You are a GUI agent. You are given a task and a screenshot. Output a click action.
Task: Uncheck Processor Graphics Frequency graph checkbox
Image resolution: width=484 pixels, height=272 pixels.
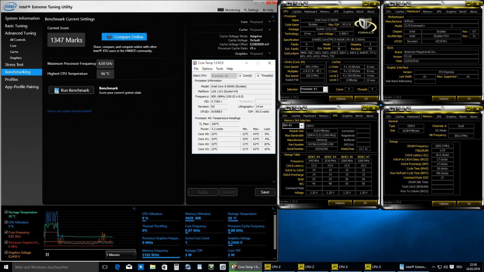point(6,242)
